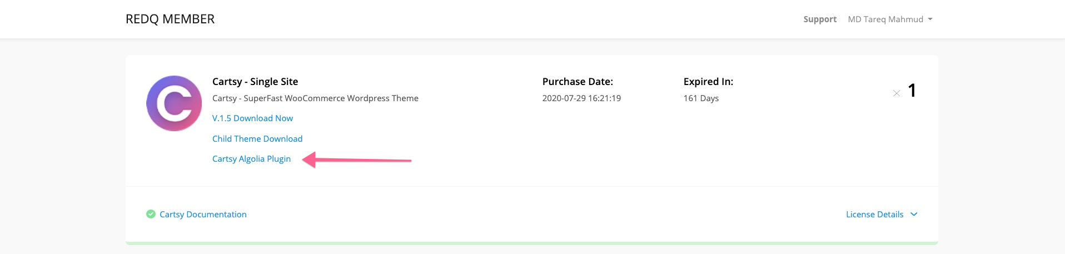Image resolution: width=1065 pixels, height=254 pixels.
Task: Click the License Details text link
Action: point(874,215)
